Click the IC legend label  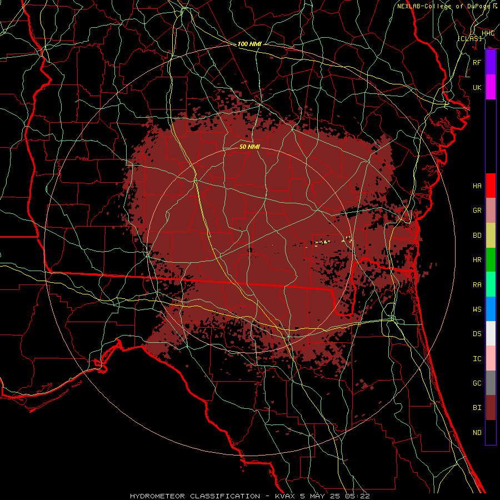(477, 359)
